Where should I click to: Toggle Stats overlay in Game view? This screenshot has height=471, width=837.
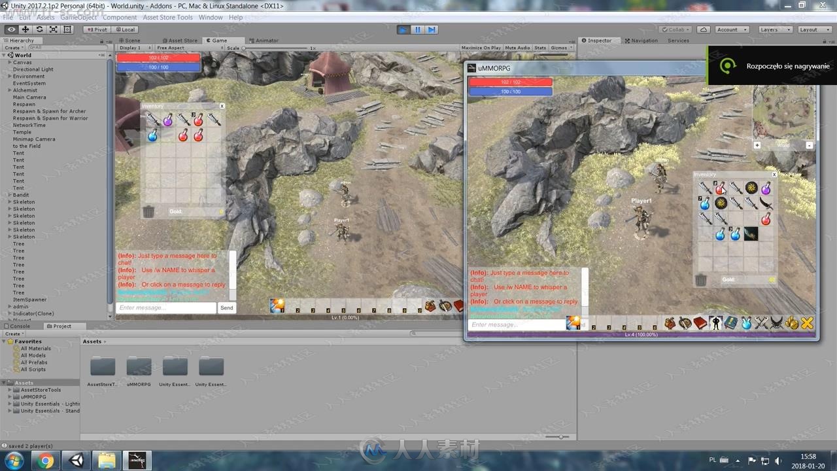[x=540, y=48]
